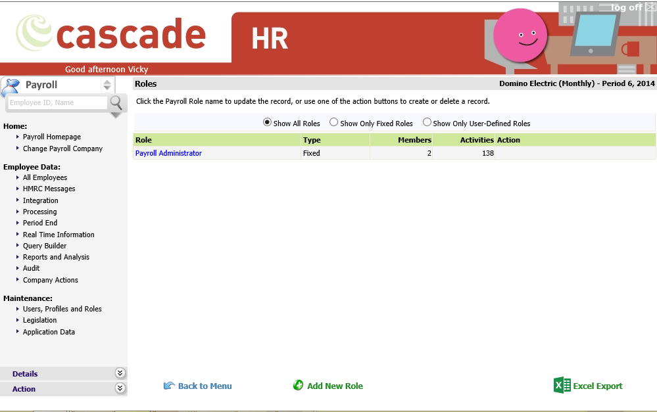
Task: Open Reports and Analysis
Action: tap(56, 257)
